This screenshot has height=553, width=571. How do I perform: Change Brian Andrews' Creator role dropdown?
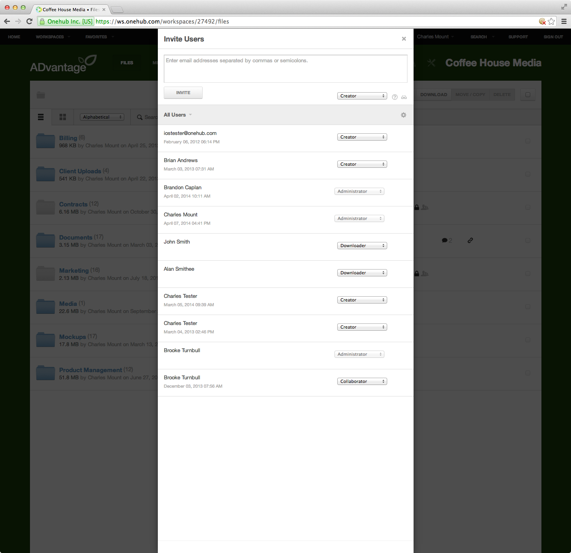pos(362,164)
